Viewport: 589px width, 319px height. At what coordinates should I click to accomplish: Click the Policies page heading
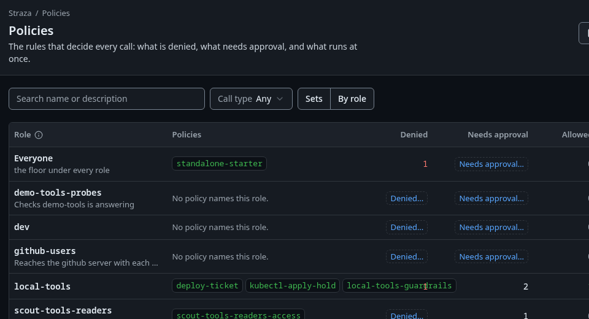(31, 31)
